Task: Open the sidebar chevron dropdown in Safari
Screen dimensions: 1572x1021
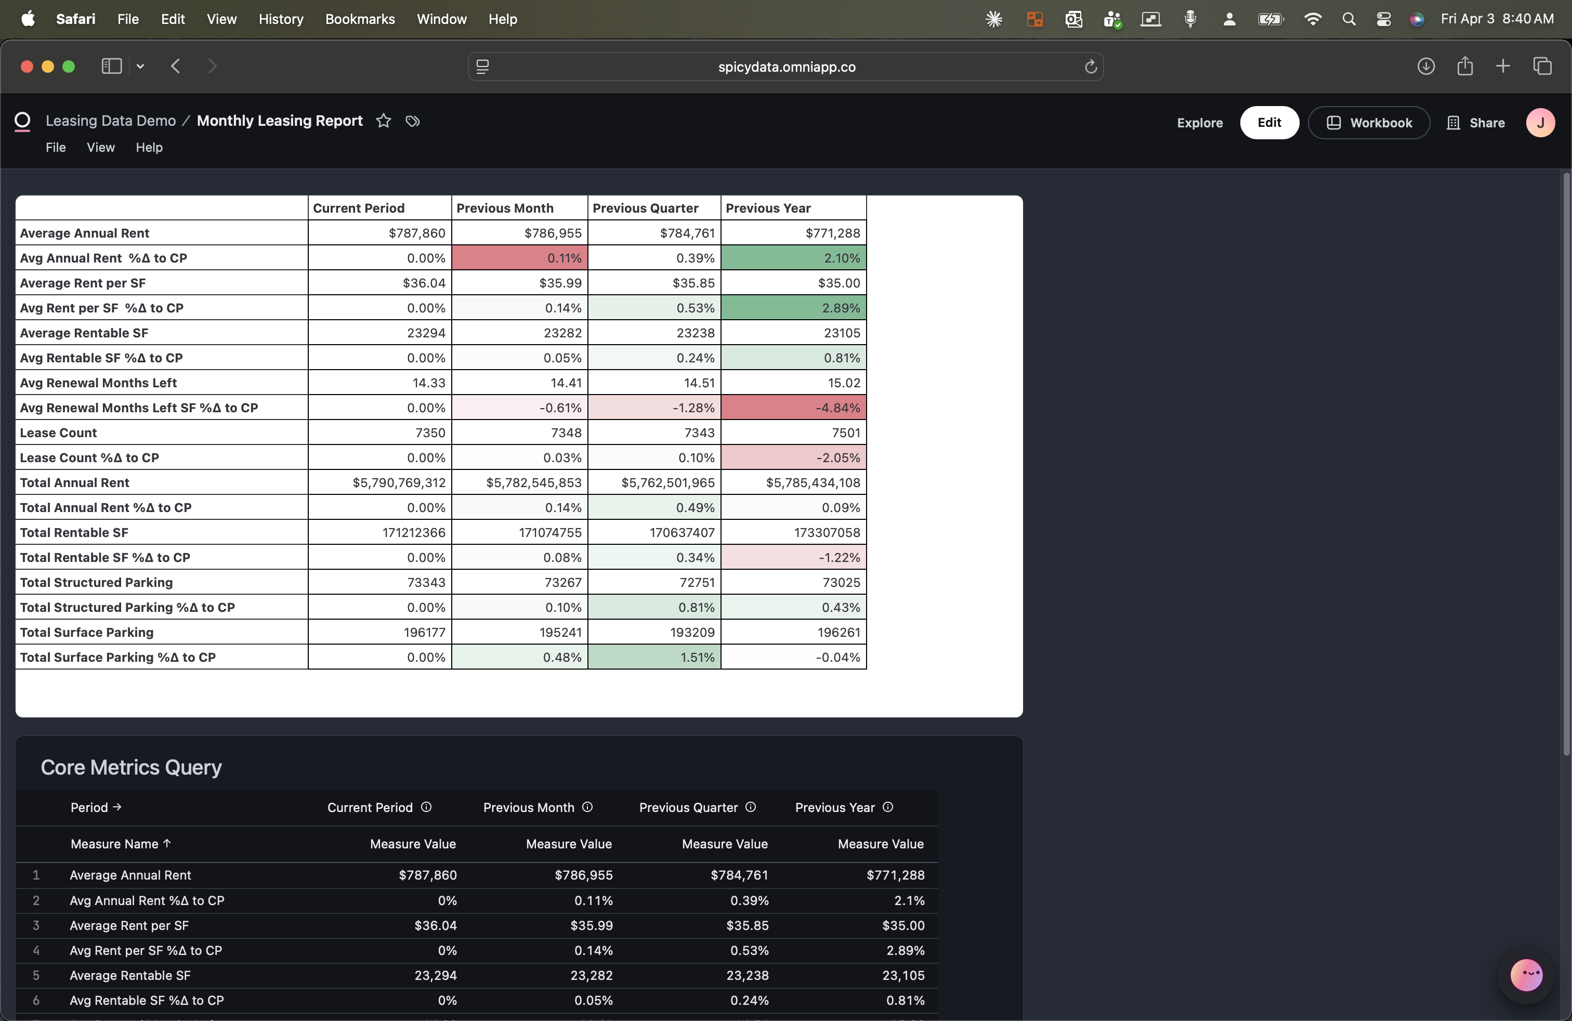Action: pyautogui.click(x=140, y=66)
